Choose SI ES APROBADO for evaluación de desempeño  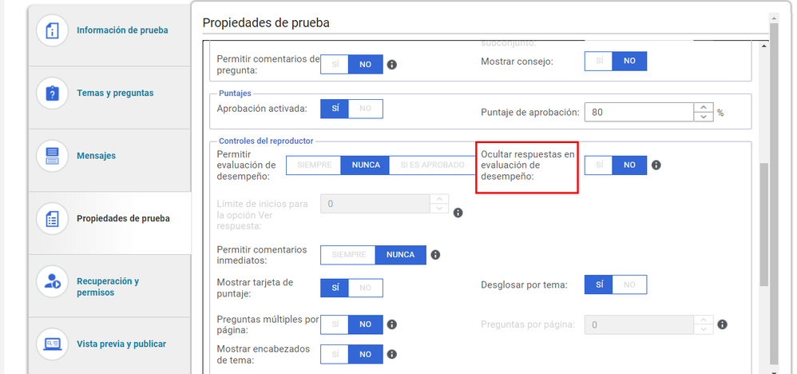433,165
